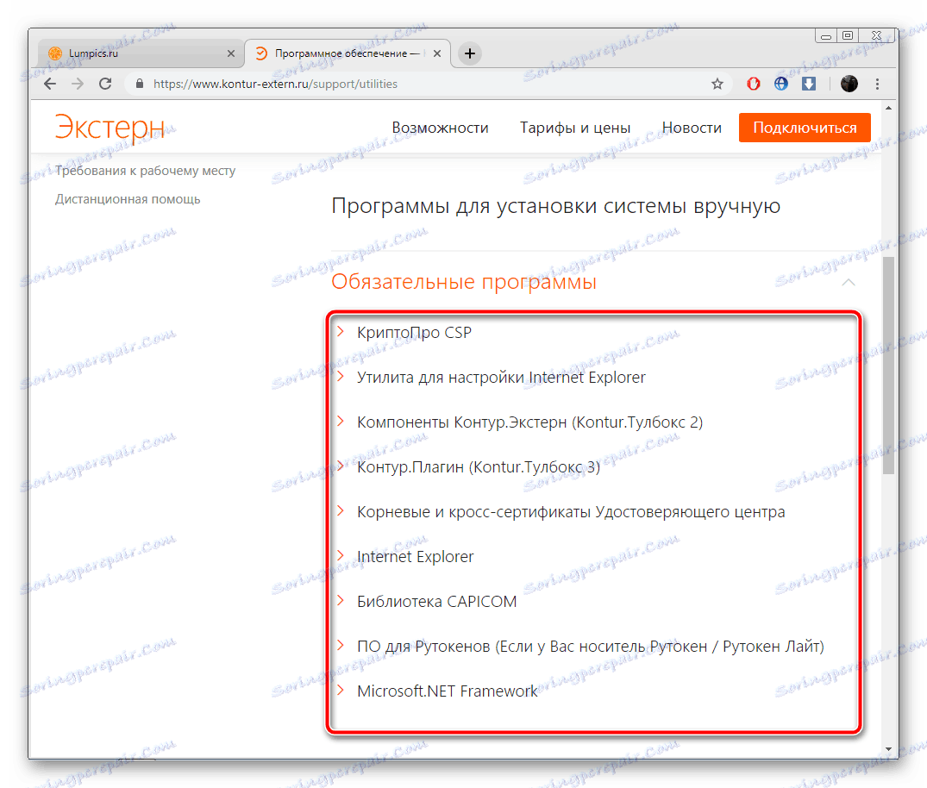This screenshot has height=788, width=927.
Task: Click the Lumpics.ru orange favicon
Action: [x=55, y=53]
